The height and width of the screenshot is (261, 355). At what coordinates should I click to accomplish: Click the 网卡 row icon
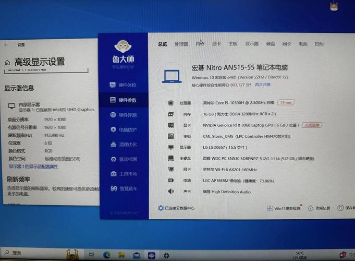pyautogui.click(x=170, y=169)
